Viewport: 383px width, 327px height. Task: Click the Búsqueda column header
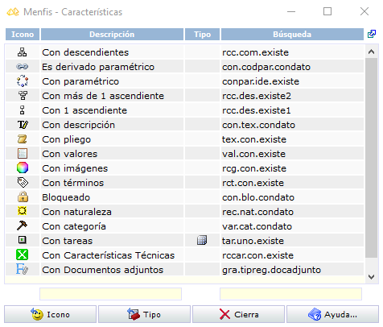[292, 35]
